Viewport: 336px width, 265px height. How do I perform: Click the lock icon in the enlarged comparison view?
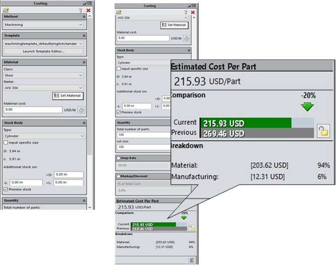[323, 131]
